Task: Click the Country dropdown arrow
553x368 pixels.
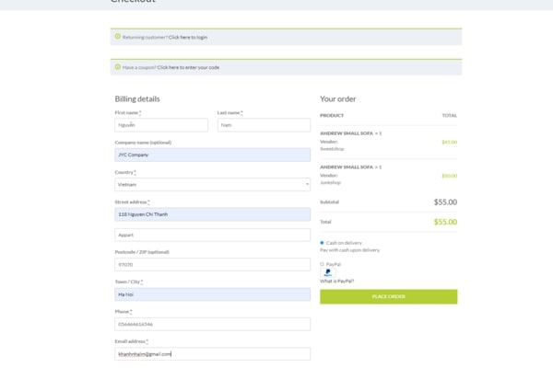Action: point(306,184)
